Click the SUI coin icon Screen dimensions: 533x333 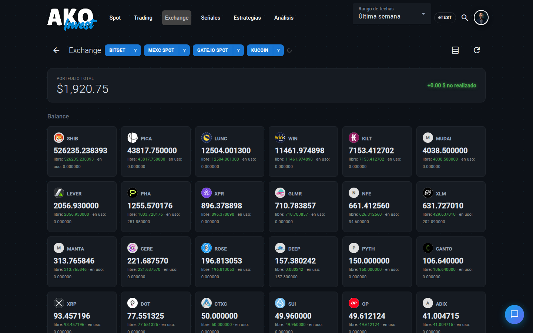tap(280, 303)
